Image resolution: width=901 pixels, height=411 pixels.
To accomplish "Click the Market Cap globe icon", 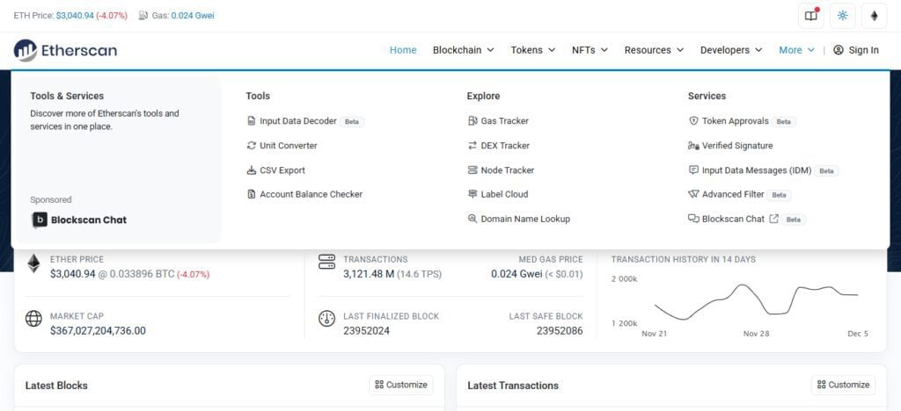I will 34,319.
